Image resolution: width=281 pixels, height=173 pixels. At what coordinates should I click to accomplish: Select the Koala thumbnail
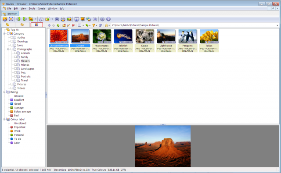pos(144,41)
